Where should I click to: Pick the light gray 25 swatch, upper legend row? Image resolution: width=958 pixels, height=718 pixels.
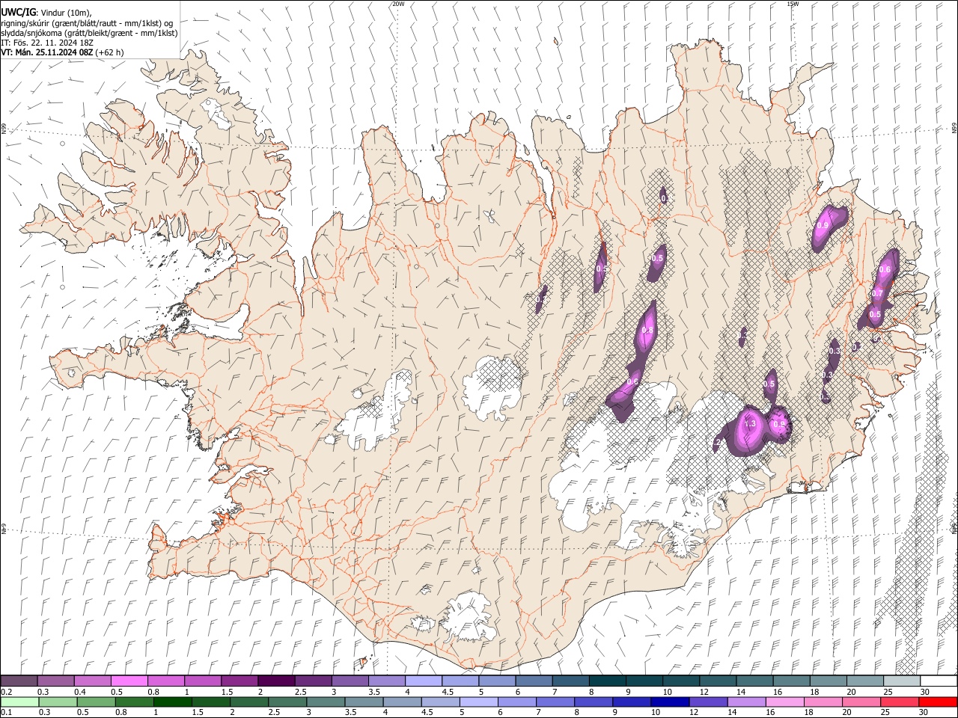click(x=901, y=681)
